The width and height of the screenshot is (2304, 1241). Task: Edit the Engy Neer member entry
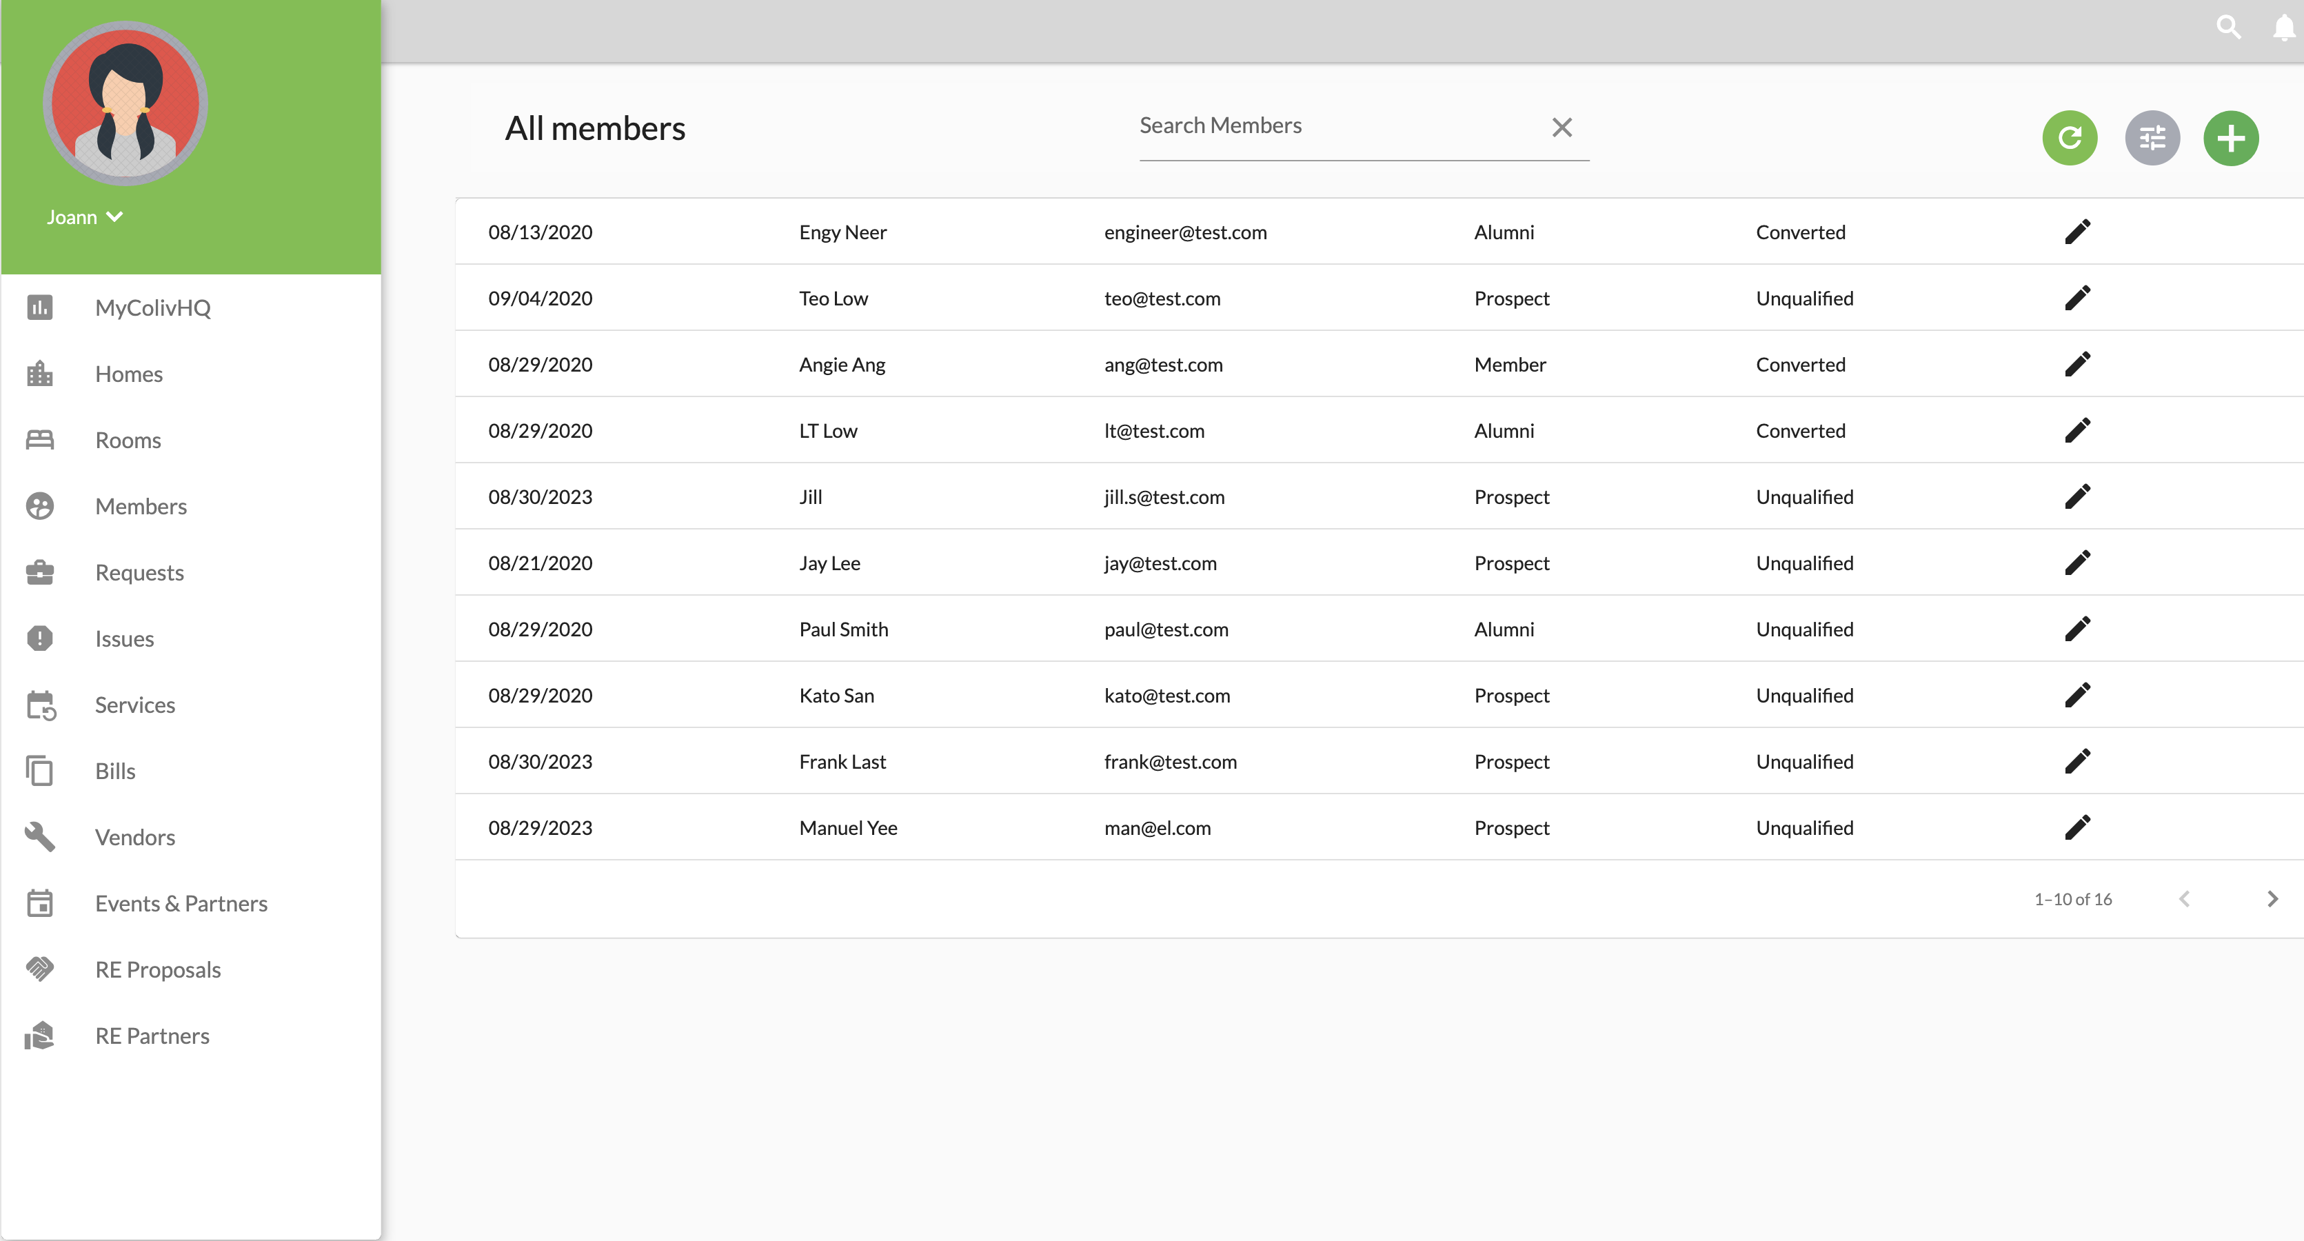2079,231
